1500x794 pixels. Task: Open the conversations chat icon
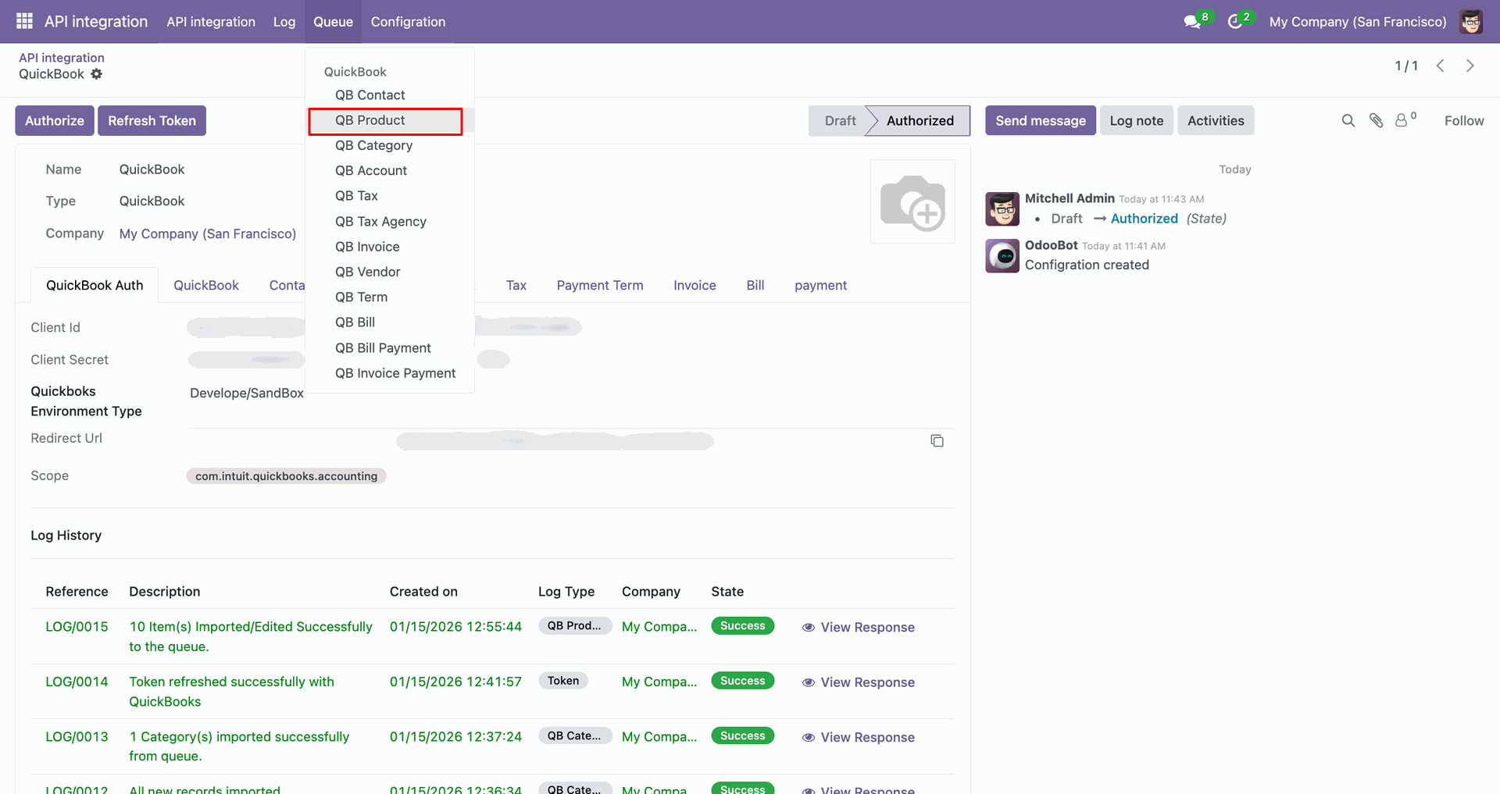coord(1192,22)
